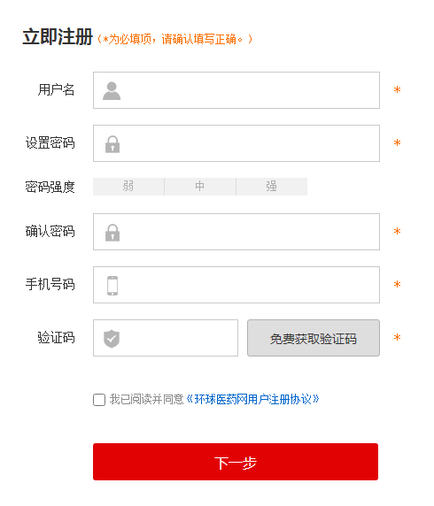Click the red 下一步 button
This screenshot has height=506, width=434.
[x=236, y=462]
